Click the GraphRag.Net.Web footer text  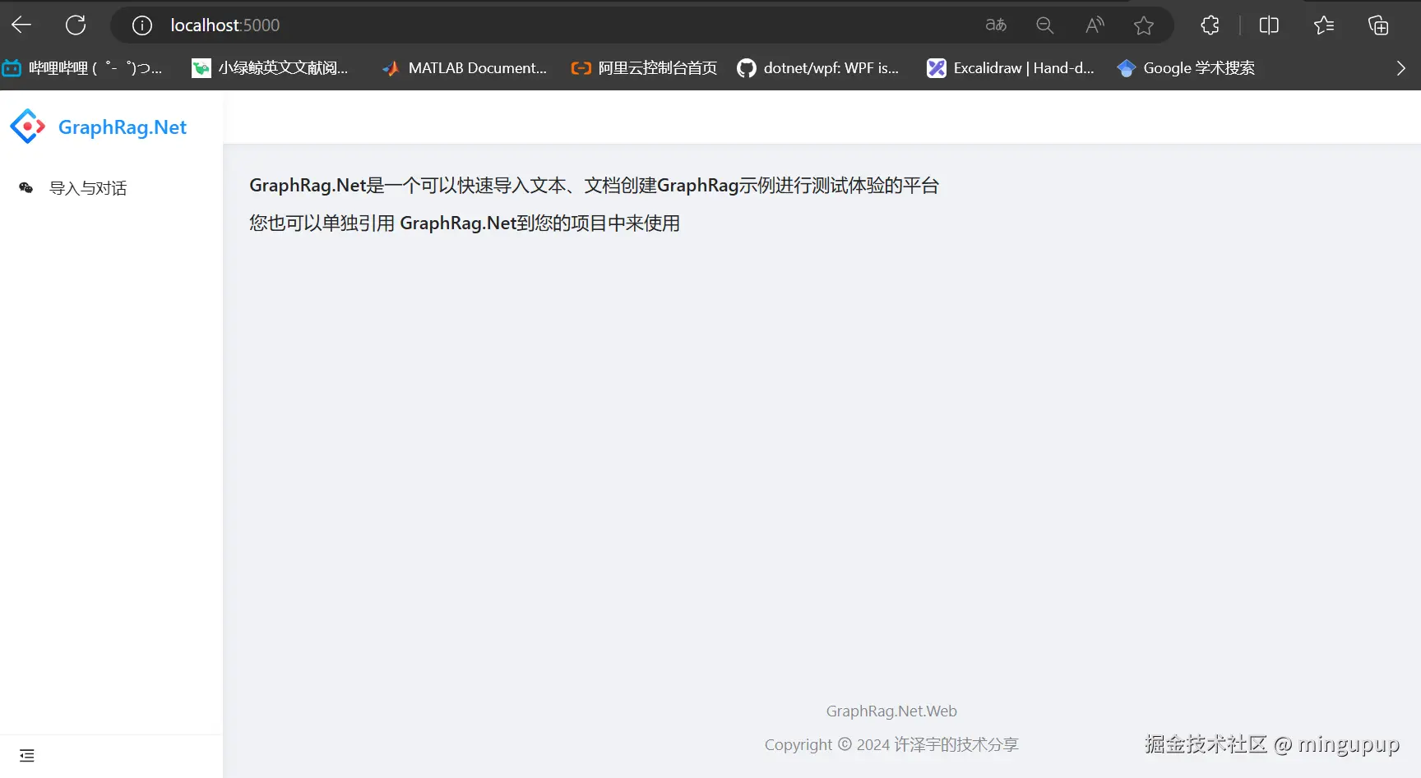[891, 711]
